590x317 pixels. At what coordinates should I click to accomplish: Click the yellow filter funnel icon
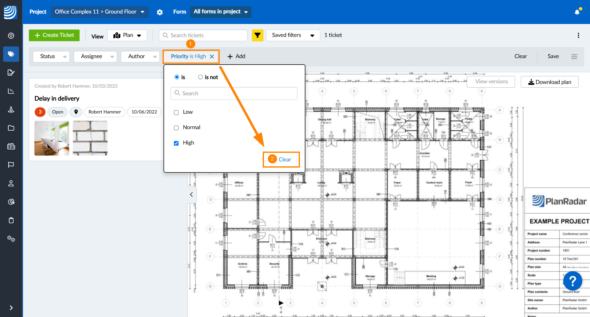tap(258, 35)
